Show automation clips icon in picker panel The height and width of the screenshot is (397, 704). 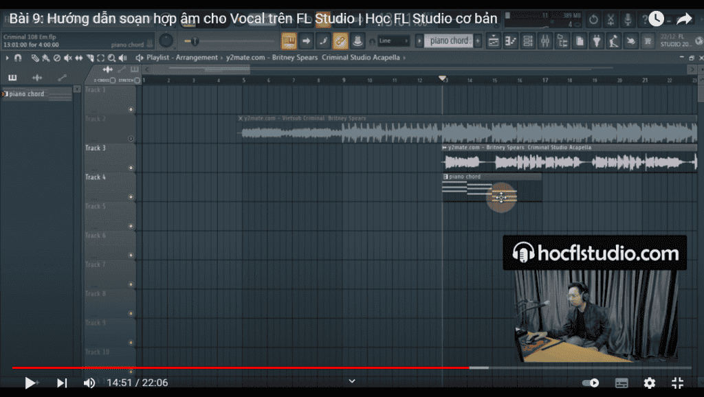click(x=63, y=78)
